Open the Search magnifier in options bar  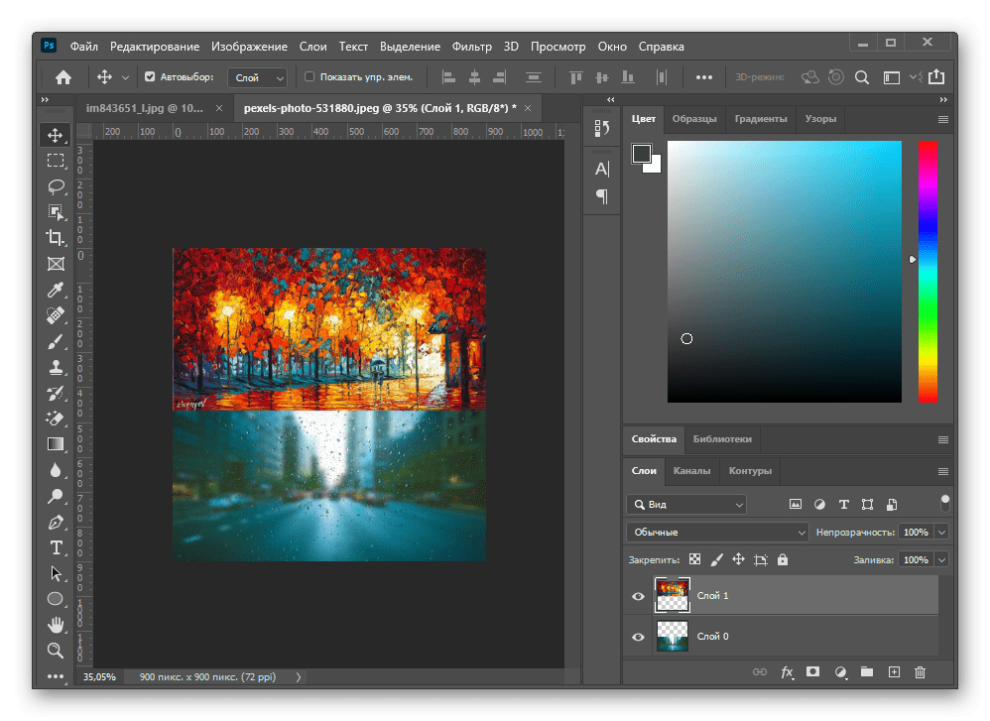862,77
